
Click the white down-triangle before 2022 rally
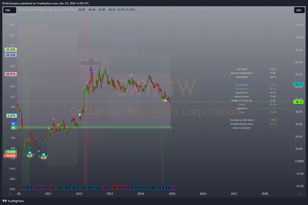point(80,115)
